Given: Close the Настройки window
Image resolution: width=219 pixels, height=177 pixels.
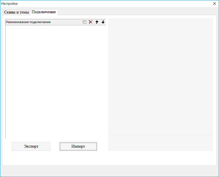Looking at the screenshot, I should 215,4.
